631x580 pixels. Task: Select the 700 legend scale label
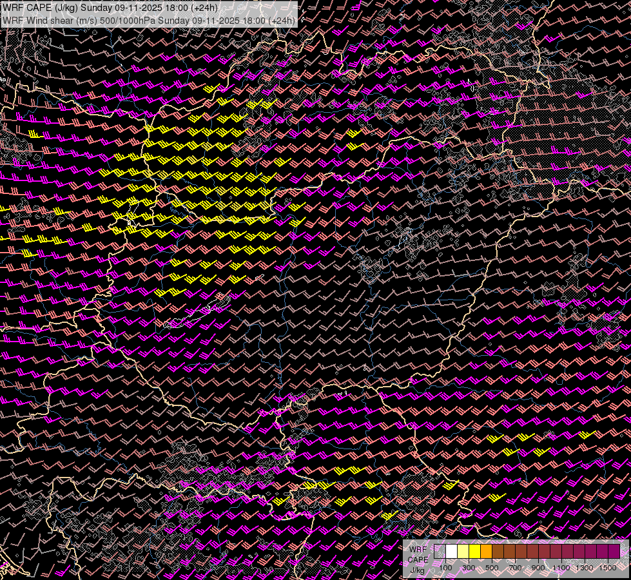pyautogui.click(x=515, y=568)
